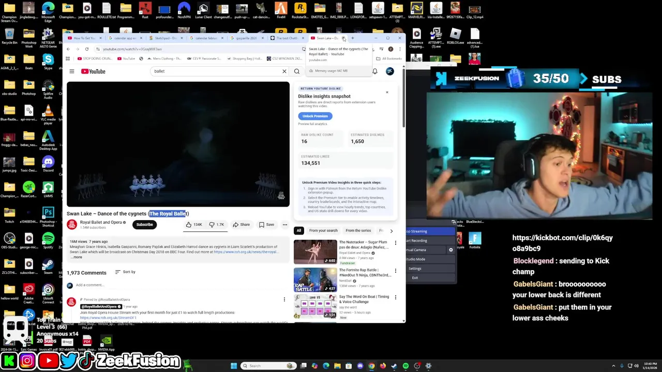Show more chips with the right arrow
Image resolution: width=662 pixels, height=372 pixels.
391,231
